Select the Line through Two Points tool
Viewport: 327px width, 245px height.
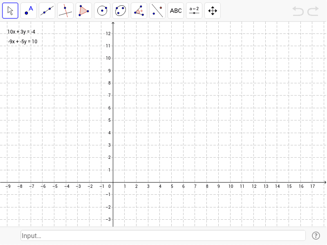click(x=47, y=10)
